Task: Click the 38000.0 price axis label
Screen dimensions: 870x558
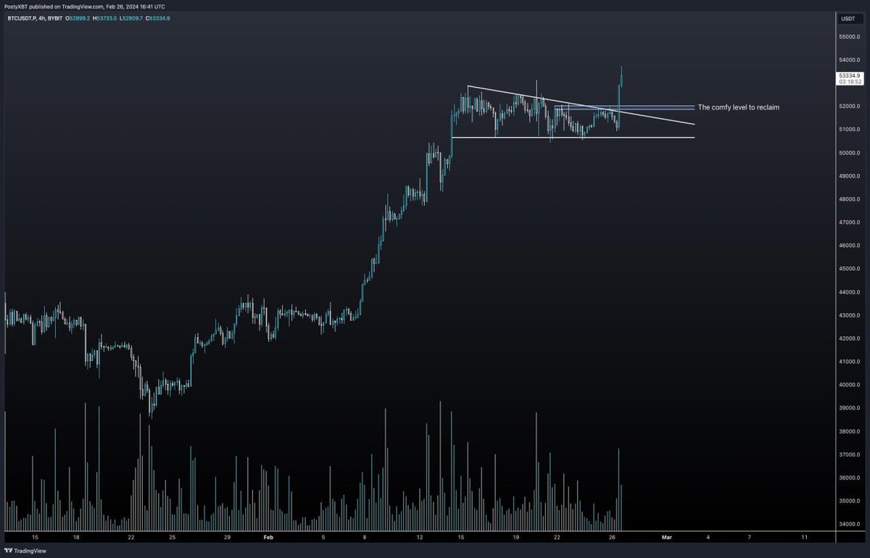Action: tap(850, 431)
